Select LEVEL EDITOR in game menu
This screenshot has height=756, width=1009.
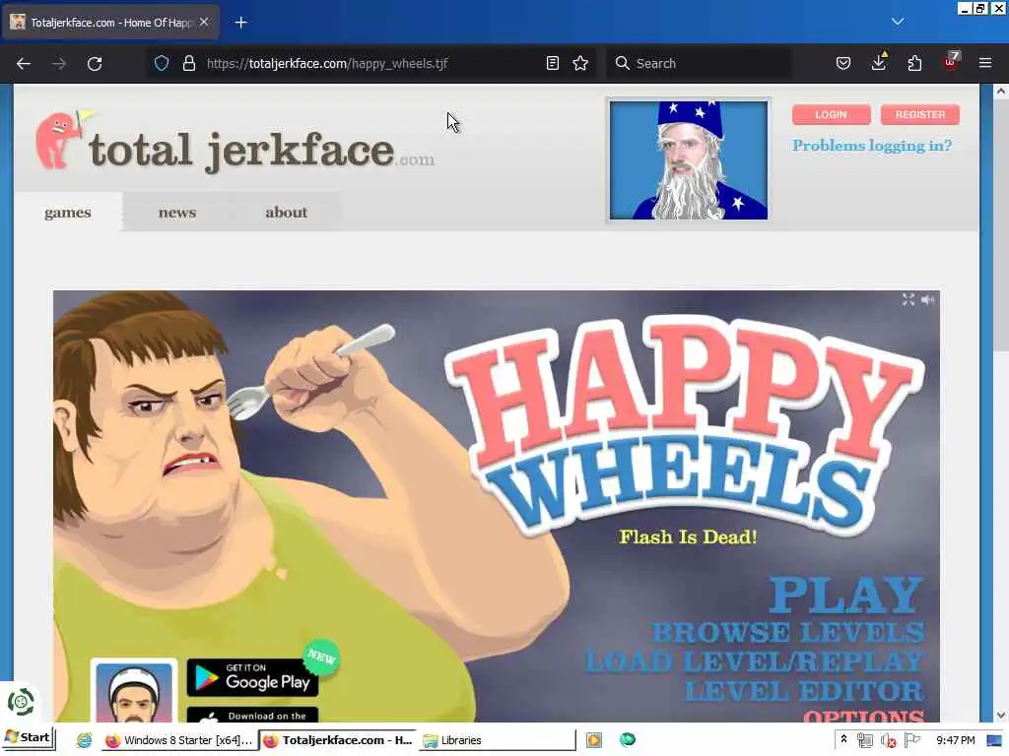tap(804, 691)
